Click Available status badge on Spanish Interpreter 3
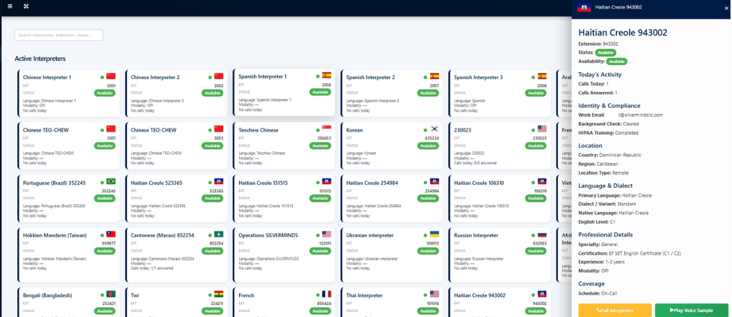This screenshot has width=732, height=317. tap(536, 93)
